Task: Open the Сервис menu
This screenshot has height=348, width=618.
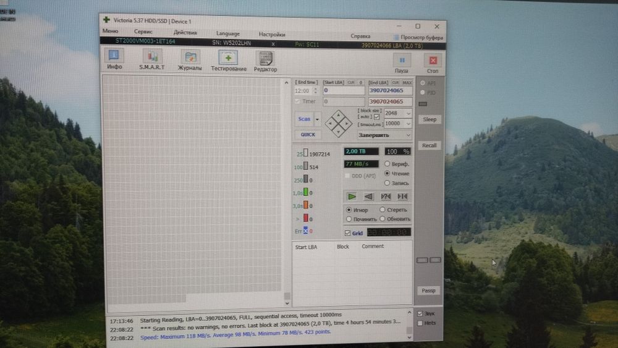Action: 143,32
